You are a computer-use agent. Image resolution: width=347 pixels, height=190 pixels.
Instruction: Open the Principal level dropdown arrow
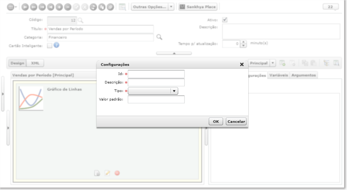[272, 63]
